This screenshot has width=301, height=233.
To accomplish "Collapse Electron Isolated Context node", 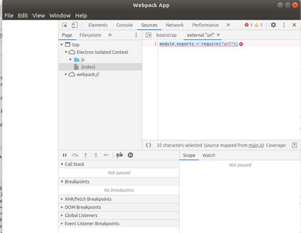I will [66, 52].
